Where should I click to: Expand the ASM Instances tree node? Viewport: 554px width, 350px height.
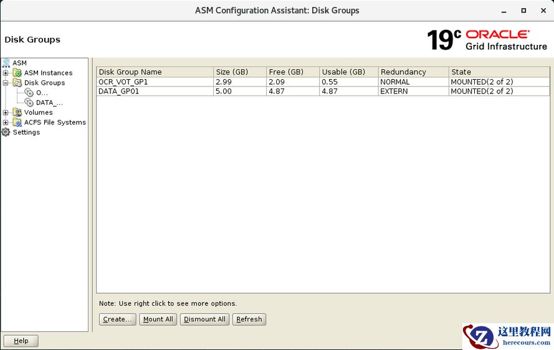click(6, 73)
